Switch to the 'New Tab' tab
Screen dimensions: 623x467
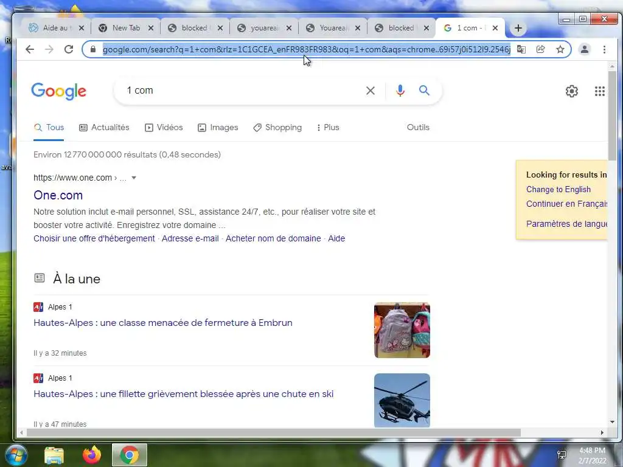(126, 28)
